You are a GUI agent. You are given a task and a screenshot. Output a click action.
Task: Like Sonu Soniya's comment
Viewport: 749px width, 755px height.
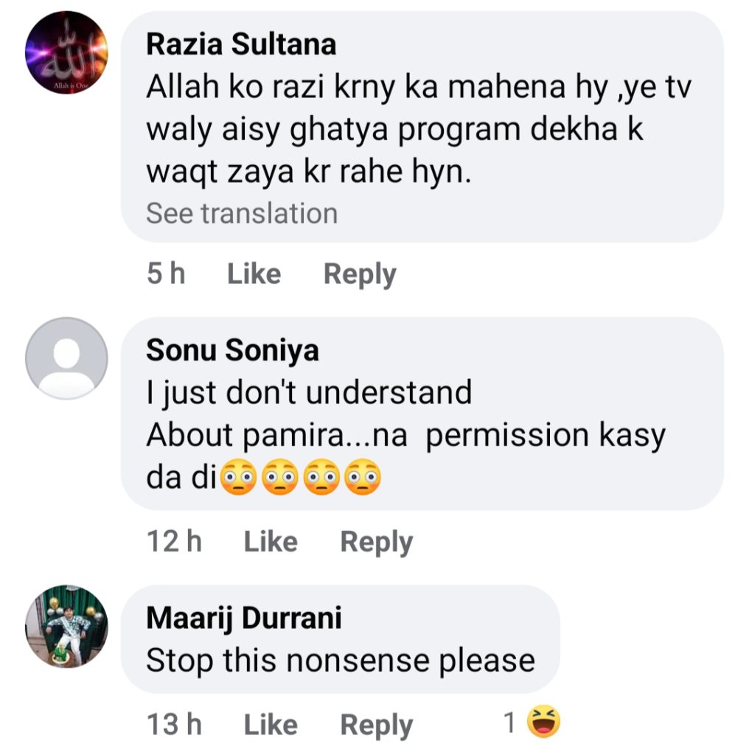pos(270,542)
